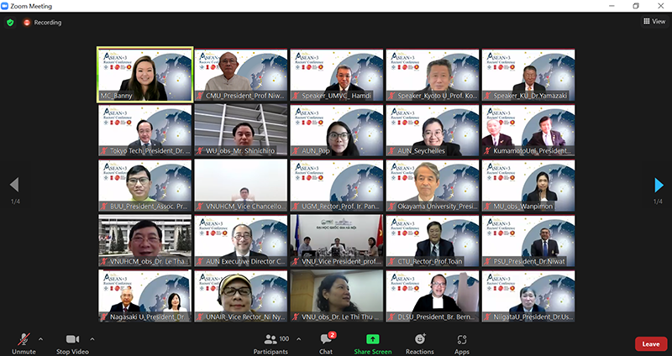Select the PSU_President_Dr.Niwat video tile
Image resolution: width=672 pixels, height=356 pixels.
click(528, 242)
